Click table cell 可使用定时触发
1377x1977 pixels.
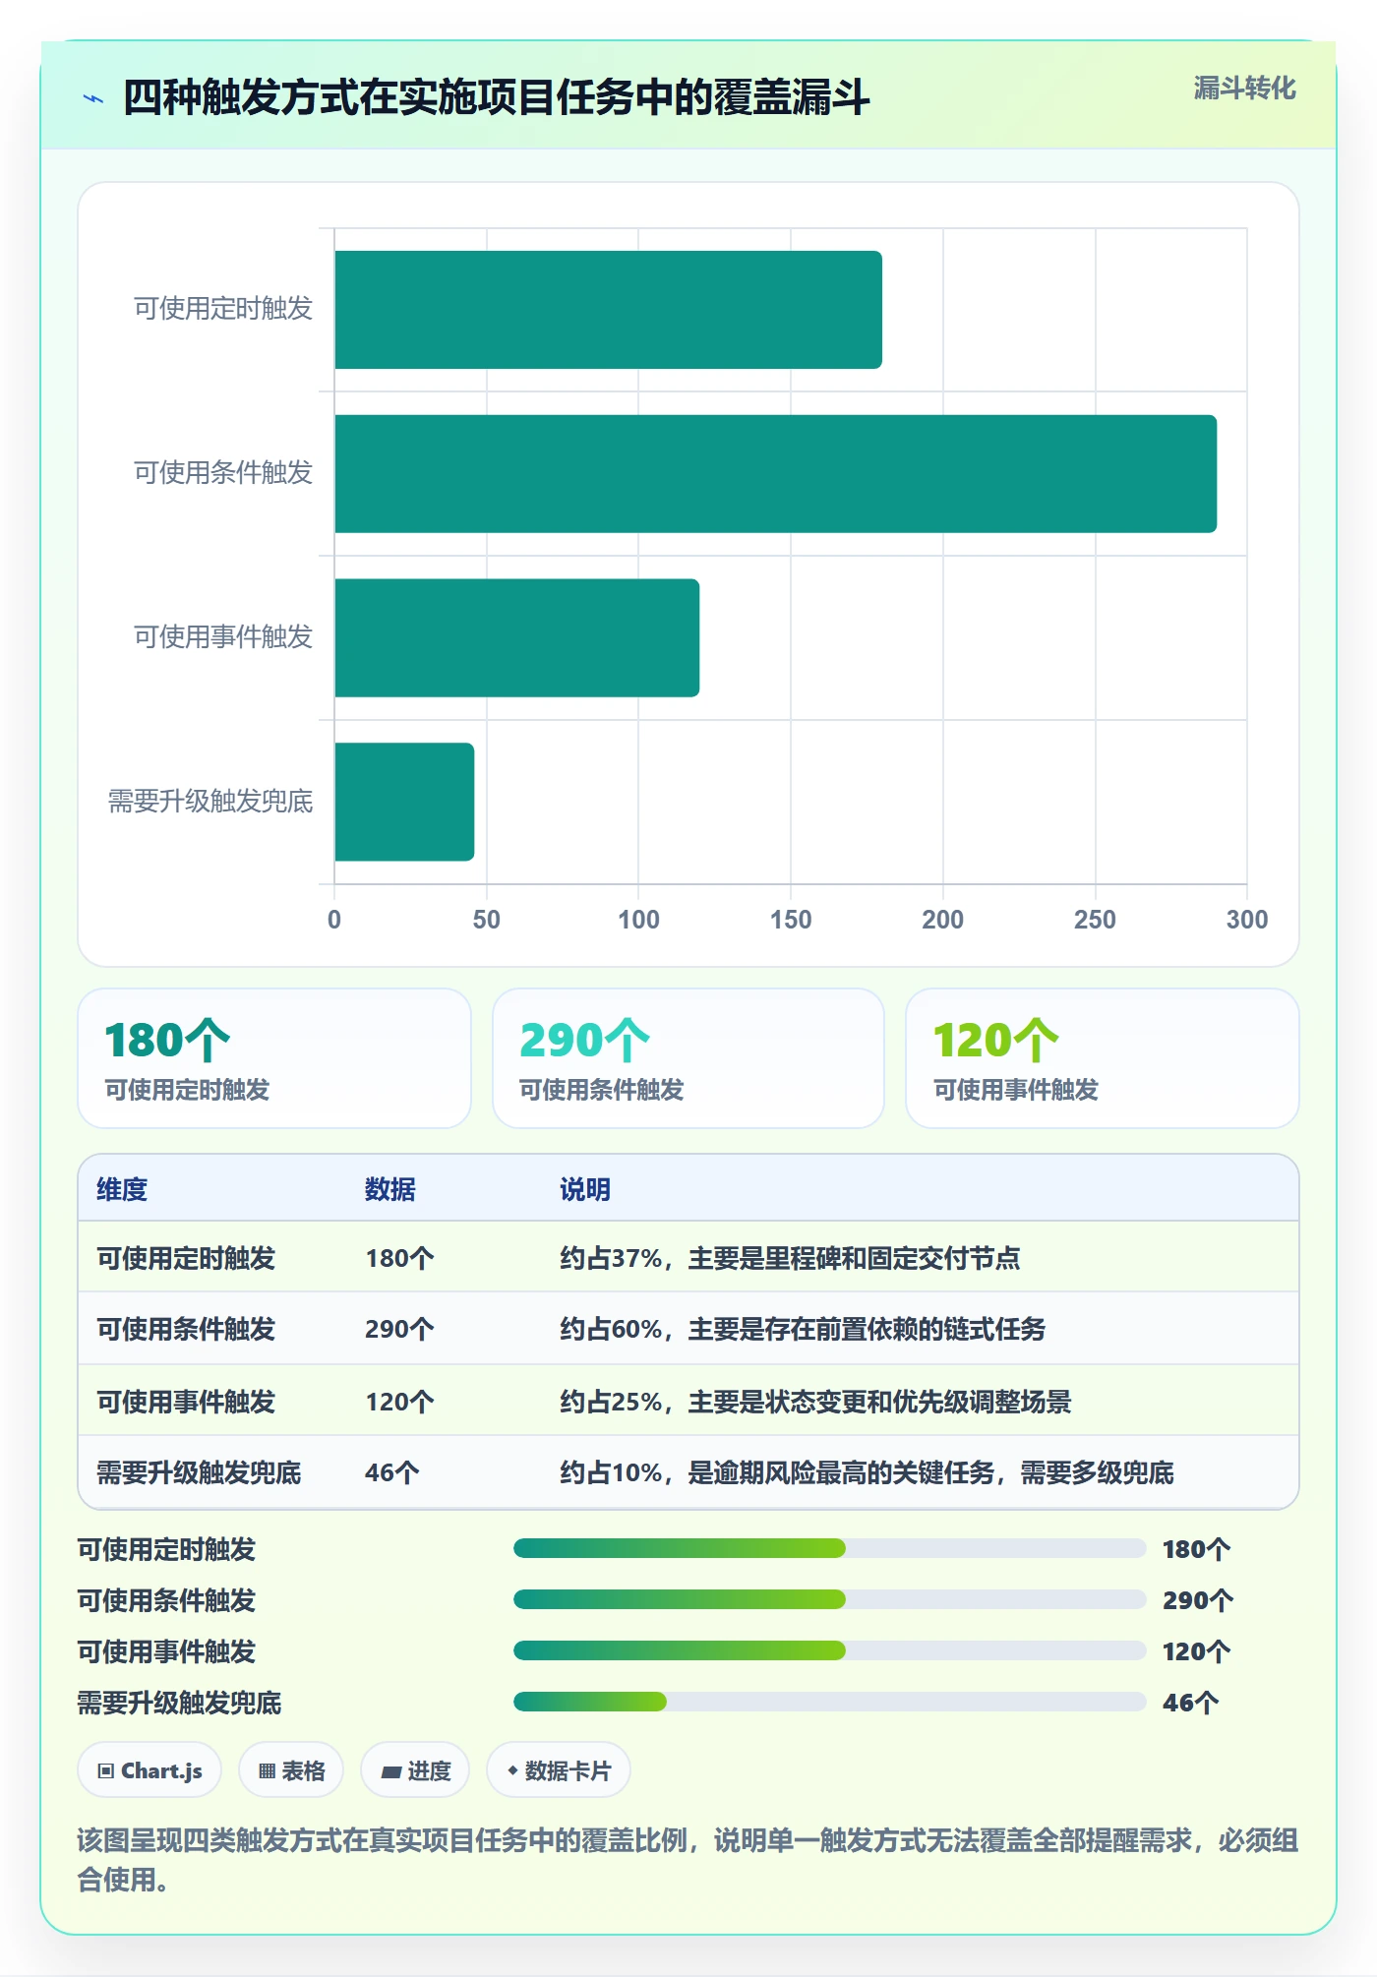(186, 1258)
